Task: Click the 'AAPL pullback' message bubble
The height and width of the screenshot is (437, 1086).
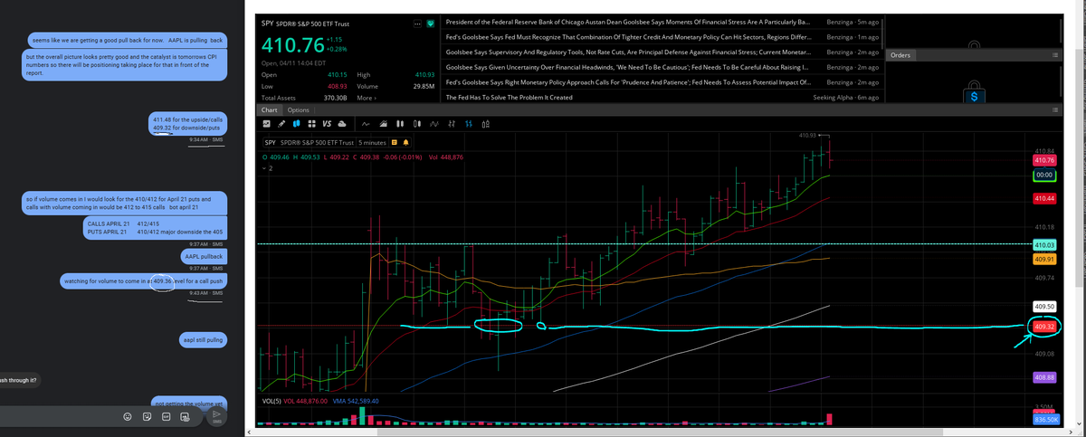Action: (x=202, y=257)
